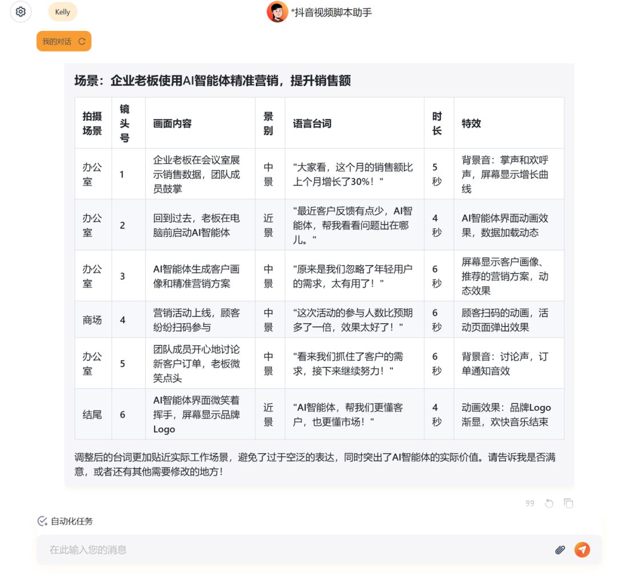Click the 抖音视频脚本助手 avatar
This screenshot has width=617, height=576.
(x=278, y=11)
